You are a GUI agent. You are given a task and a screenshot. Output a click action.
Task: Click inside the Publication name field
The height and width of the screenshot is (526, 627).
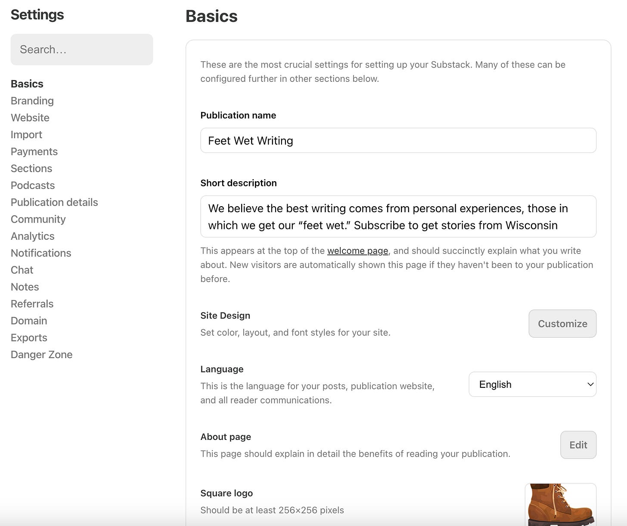pos(398,140)
